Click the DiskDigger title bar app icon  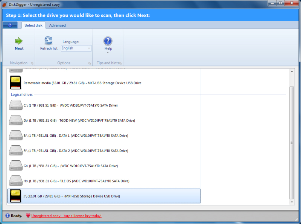point(5,4)
